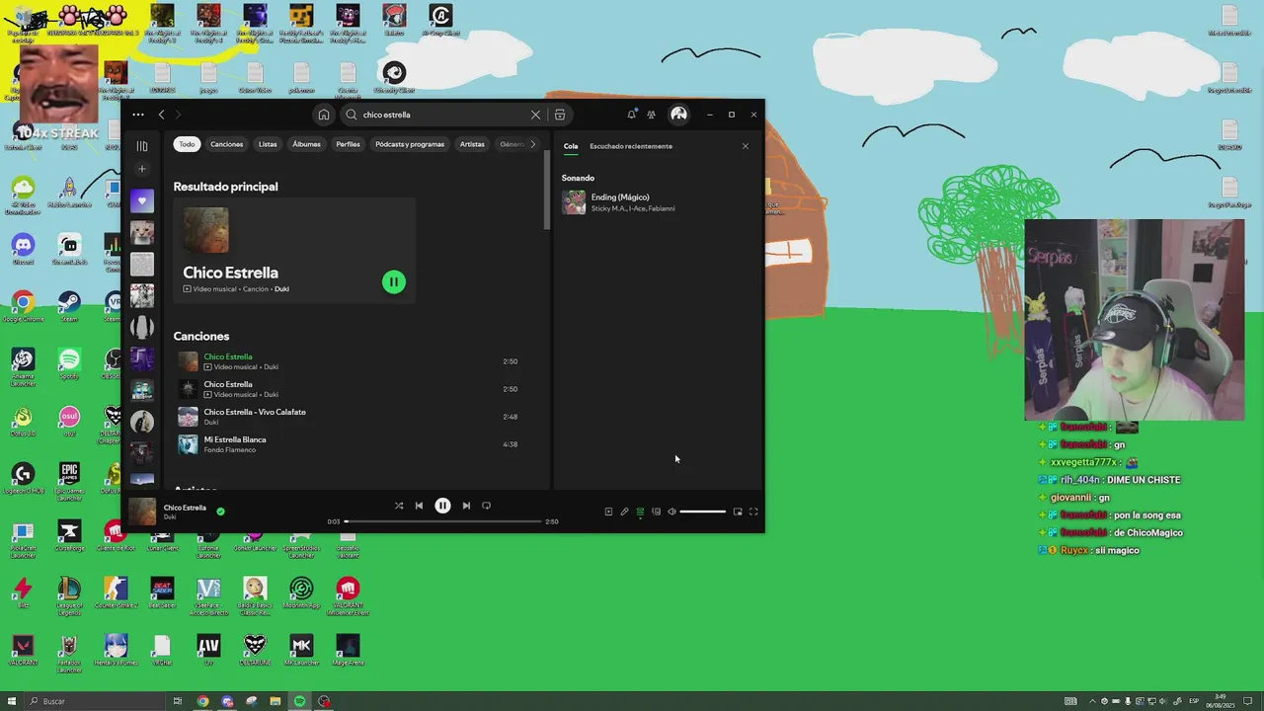The width and height of the screenshot is (1264, 711).
Task: Open the Browse icon beside search
Action: (x=560, y=115)
